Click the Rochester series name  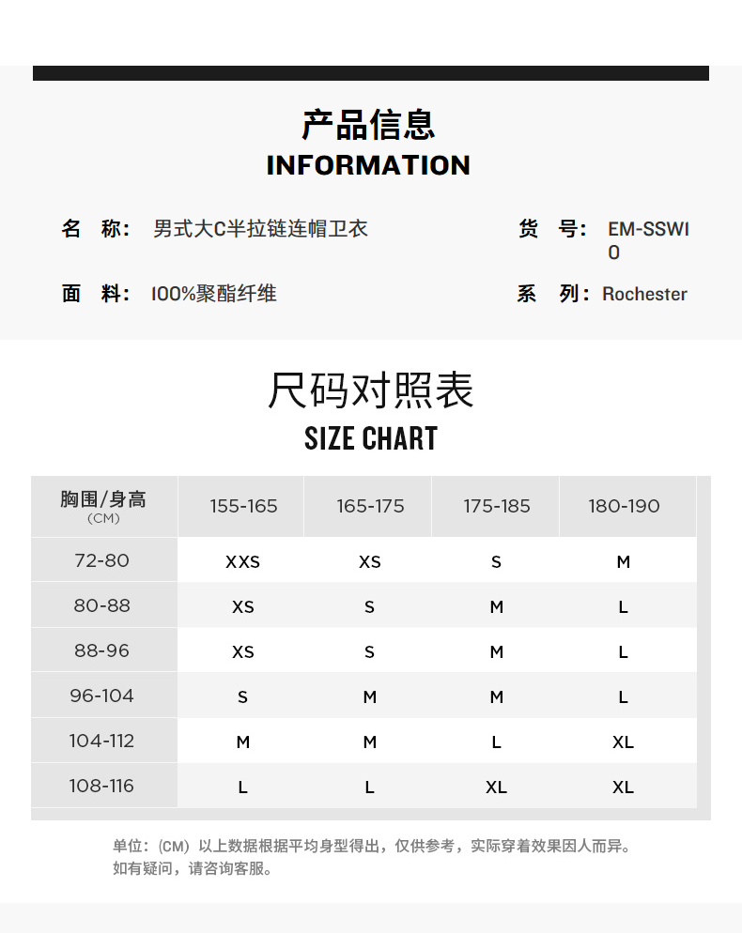[x=644, y=294]
